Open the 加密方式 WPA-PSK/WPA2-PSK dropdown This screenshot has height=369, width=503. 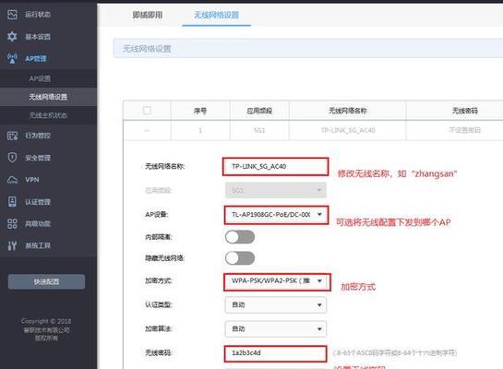click(277, 281)
